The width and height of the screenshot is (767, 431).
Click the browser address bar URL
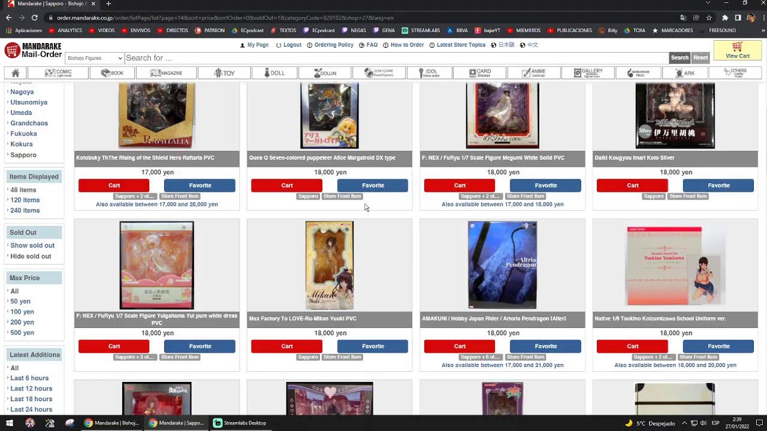225,18
